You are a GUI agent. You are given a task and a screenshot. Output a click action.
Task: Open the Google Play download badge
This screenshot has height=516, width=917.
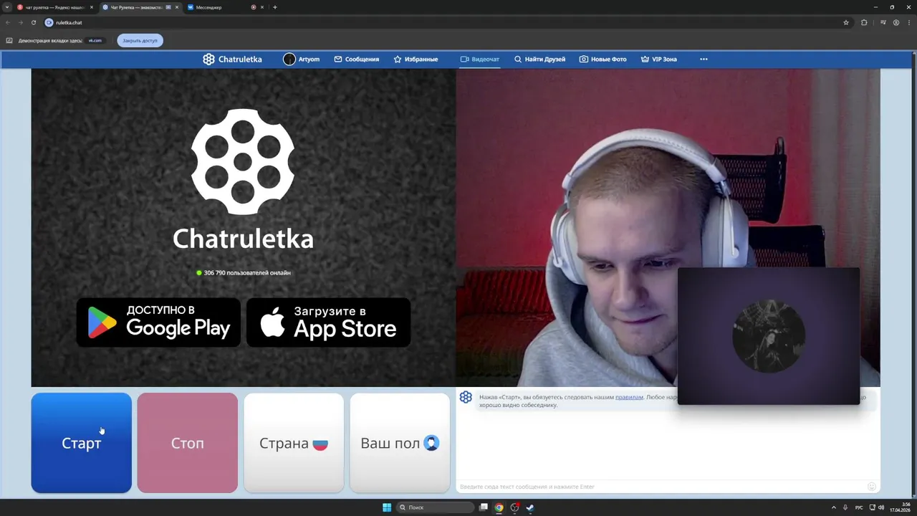(x=158, y=322)
